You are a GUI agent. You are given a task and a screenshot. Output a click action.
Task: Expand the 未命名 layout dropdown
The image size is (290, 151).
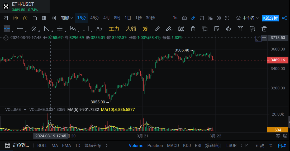248,18
